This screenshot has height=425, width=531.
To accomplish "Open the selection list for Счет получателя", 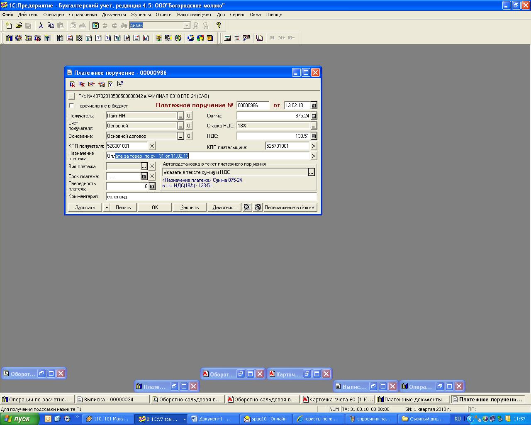I will pos(181,126).
